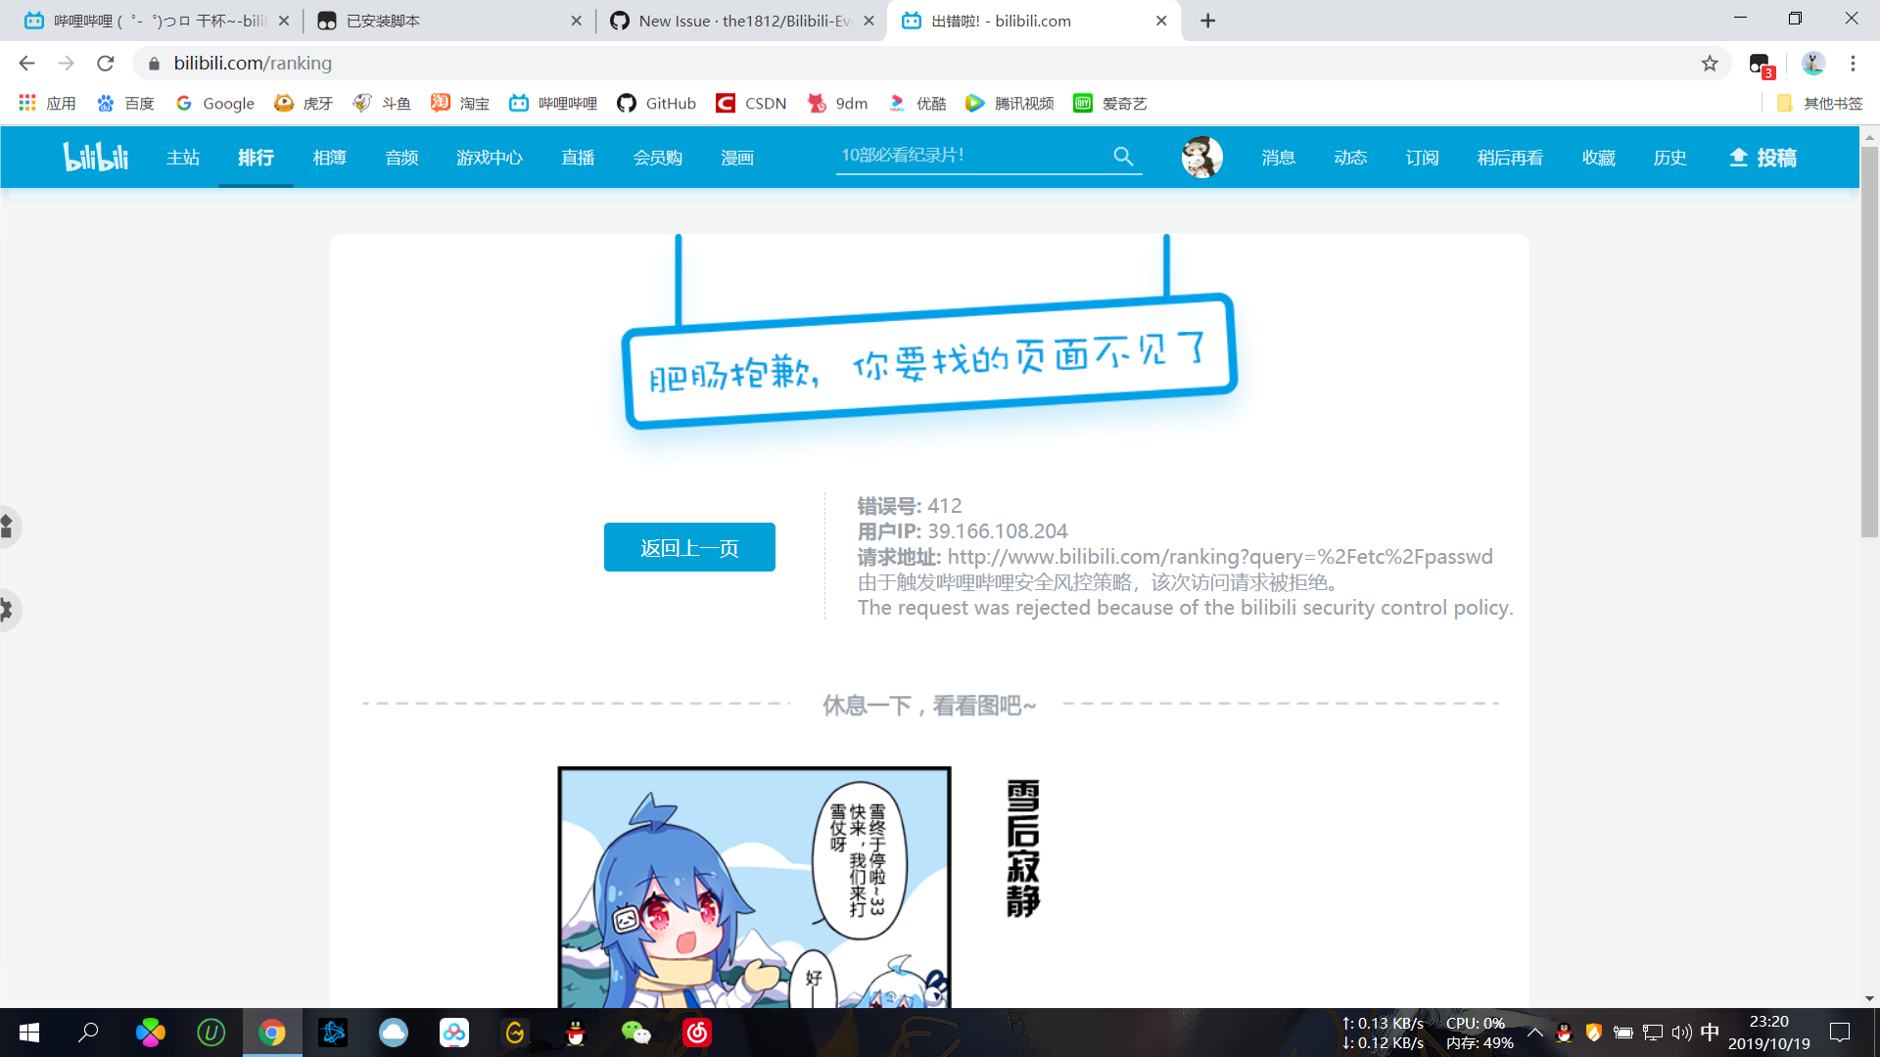Click the comic panel image
The image size is (1880, 1057).
(x=754, y=887)
